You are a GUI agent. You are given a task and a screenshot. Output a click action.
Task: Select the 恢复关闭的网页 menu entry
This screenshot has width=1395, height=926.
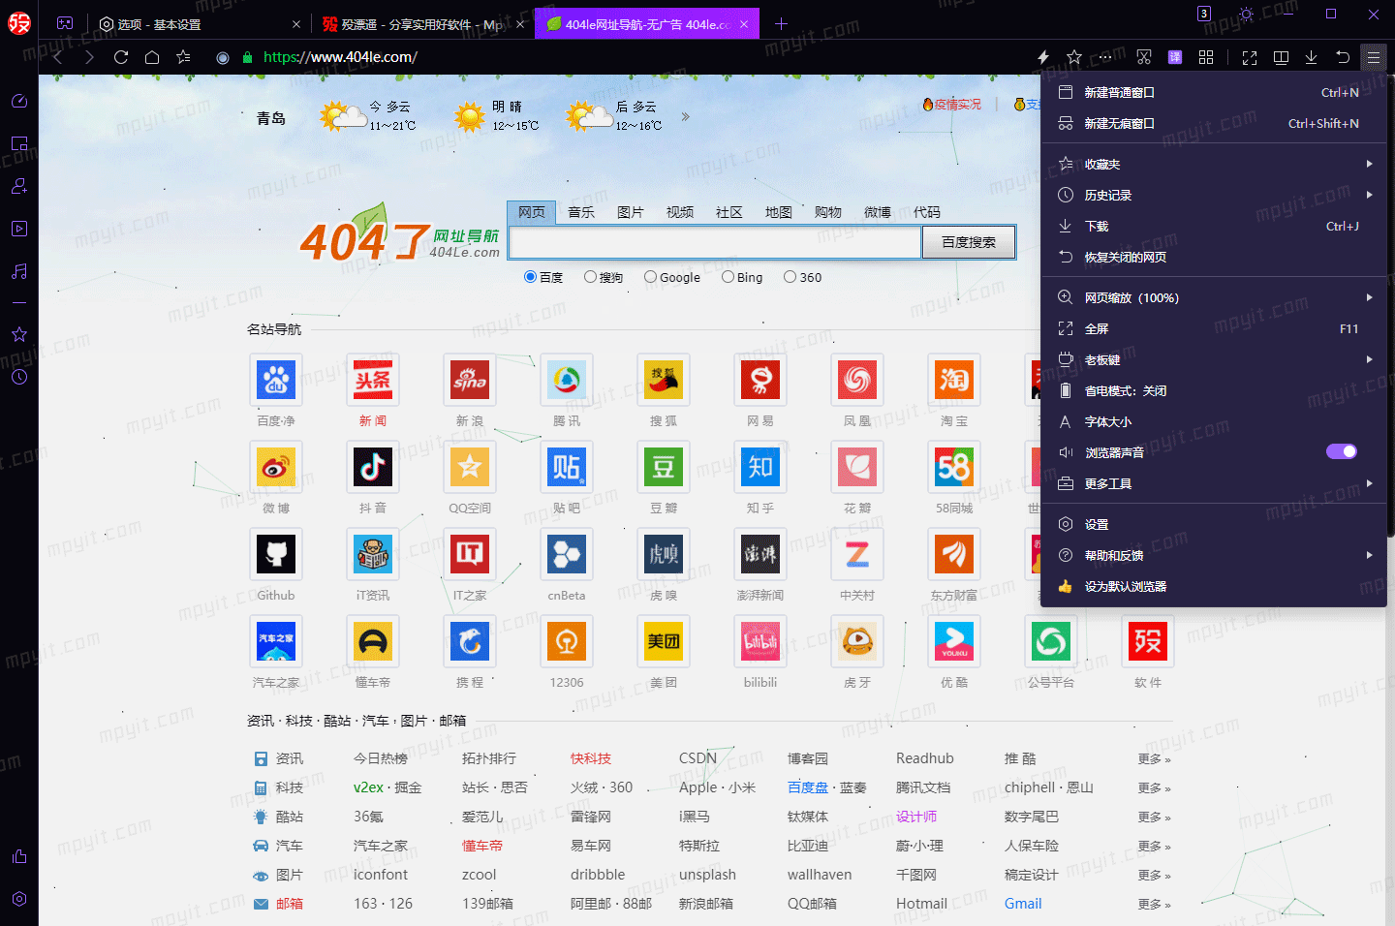click(1214, 257)
